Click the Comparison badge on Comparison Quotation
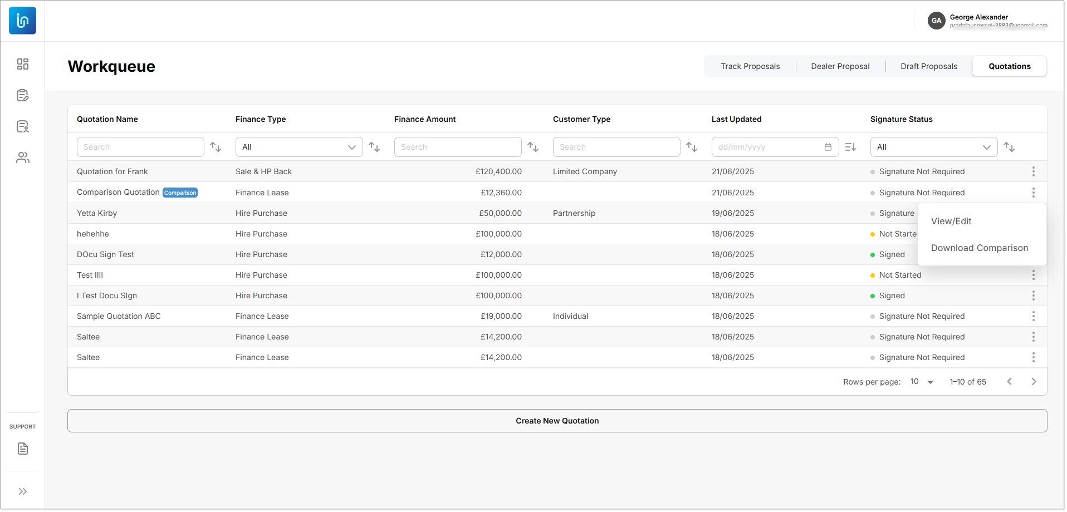 click(x=180, y=193)
